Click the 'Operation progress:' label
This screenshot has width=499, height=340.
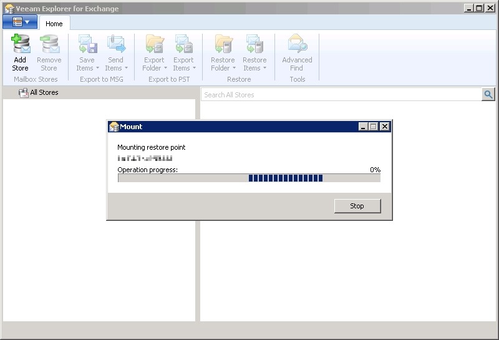[148, 170]
